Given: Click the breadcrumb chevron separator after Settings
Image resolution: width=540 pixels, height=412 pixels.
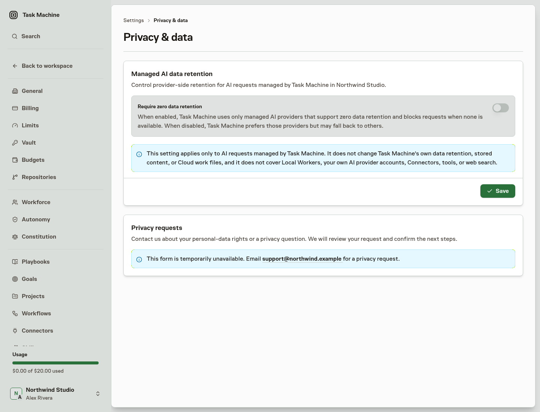Looking at the screenshot, I should 149,21.
